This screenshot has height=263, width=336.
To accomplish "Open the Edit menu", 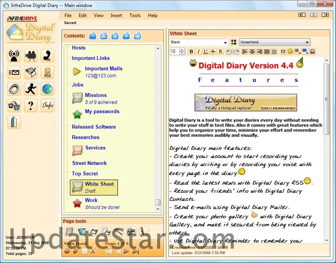I will coord(83,15).
